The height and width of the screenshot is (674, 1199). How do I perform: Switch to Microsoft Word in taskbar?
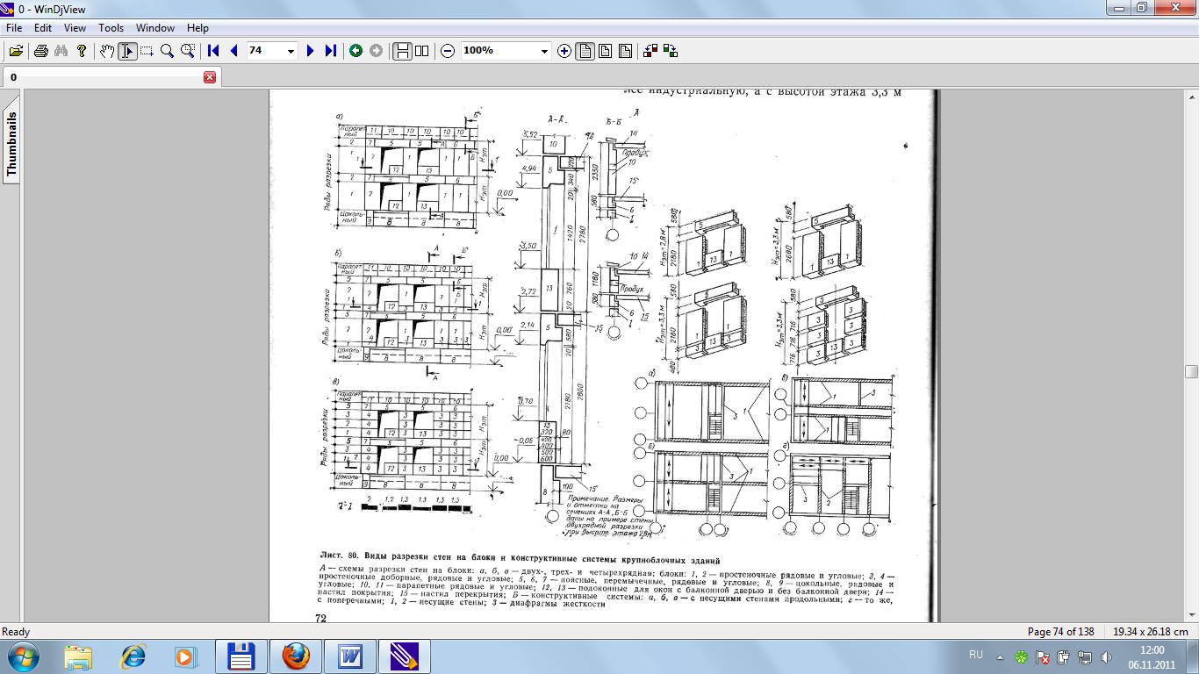[349, 656]
